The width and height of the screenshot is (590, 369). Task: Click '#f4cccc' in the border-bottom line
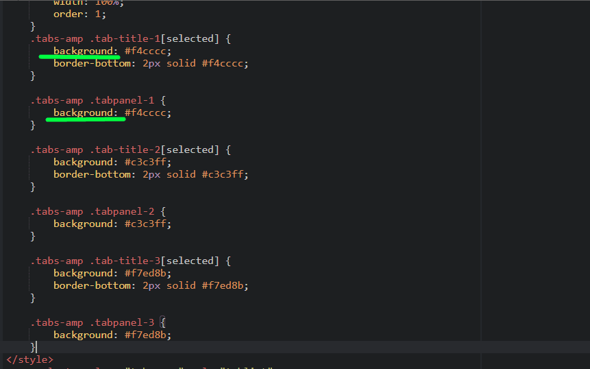coord(223,63)
